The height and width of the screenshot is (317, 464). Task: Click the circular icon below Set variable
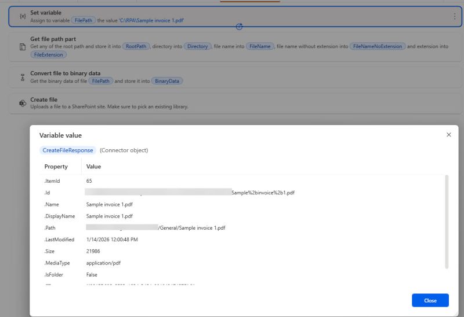point(240,27)
